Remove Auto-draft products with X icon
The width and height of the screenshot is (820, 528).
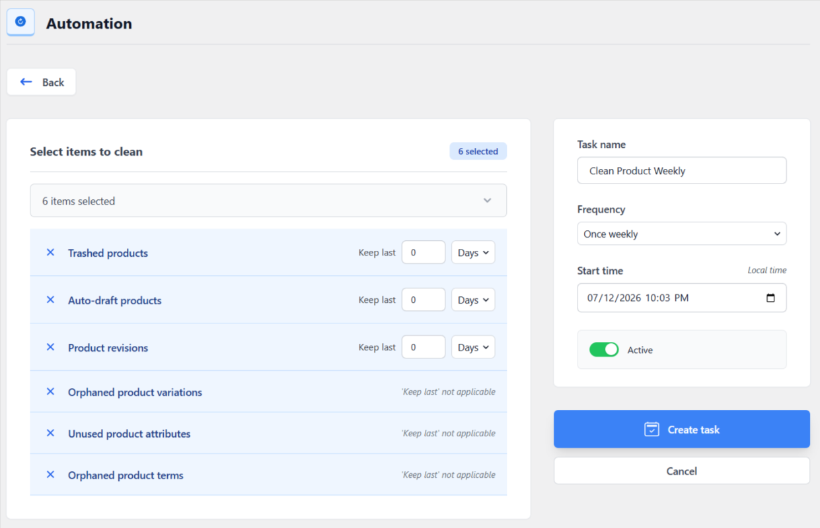pyautogui.click(x=50, y=300)
